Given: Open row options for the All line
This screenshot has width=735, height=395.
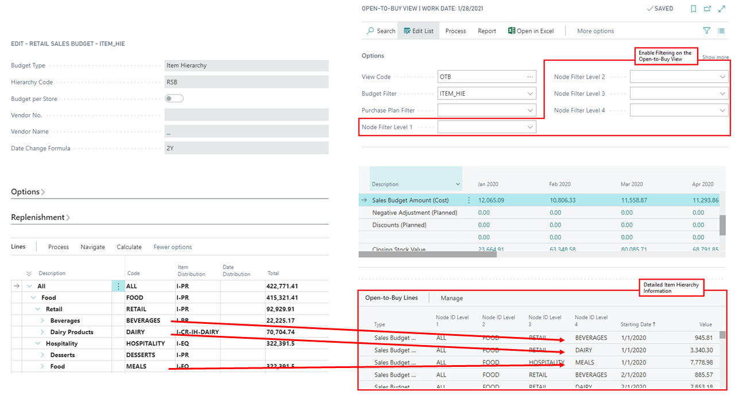Looking at the screenshot, I should click(x=118, y=286).
